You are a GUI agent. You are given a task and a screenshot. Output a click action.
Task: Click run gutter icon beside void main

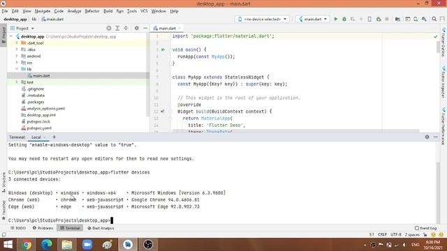tap(163, 50)
